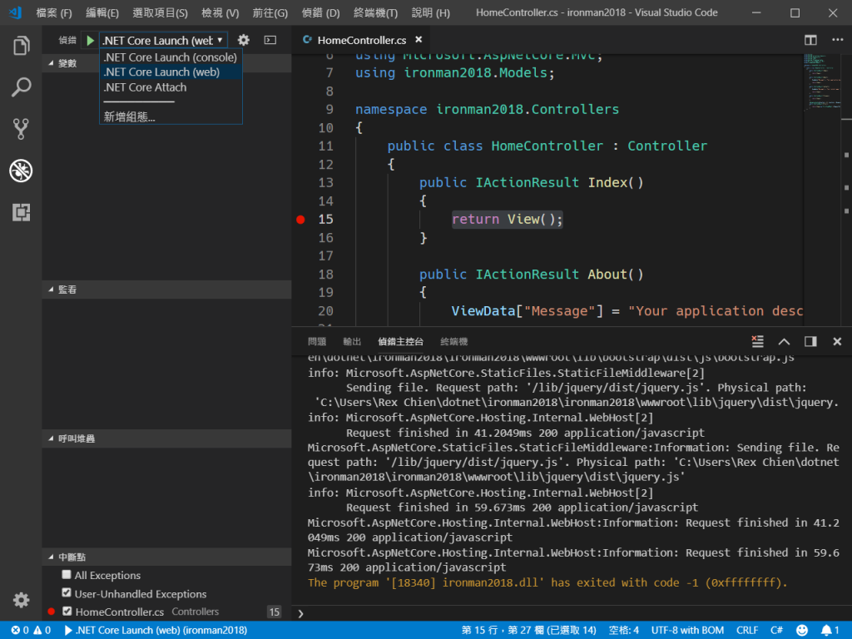Open the Search view in activity bar

(x=21, y=87)
